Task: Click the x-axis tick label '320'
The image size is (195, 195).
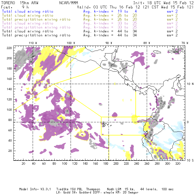Action: click(x=178, y=164)
